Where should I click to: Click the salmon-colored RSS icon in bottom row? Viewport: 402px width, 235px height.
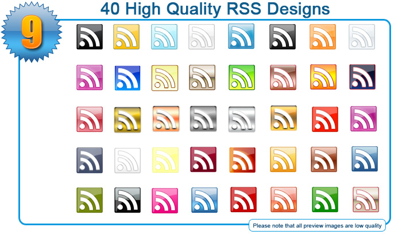click(284, 199)
